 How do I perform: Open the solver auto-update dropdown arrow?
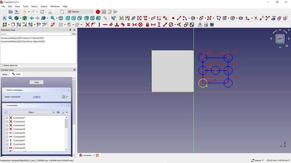tap(67, 97)
